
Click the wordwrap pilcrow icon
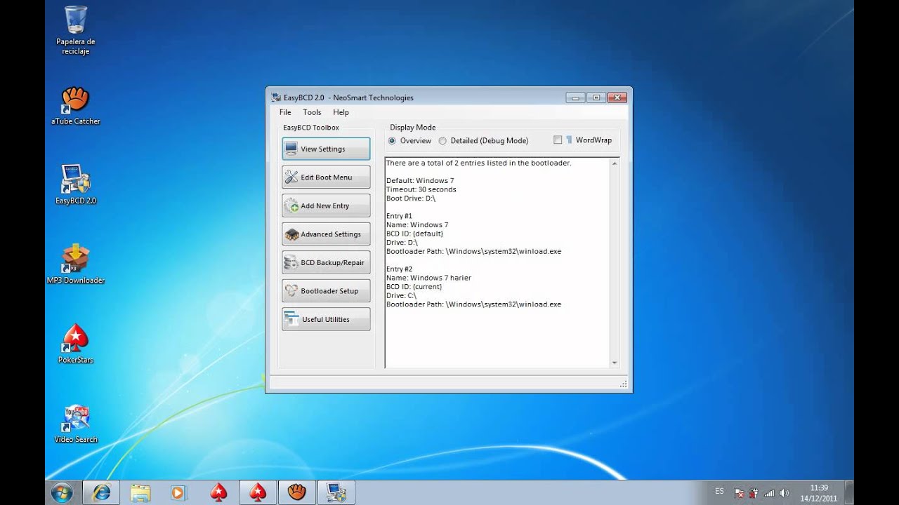click(569, 140)
